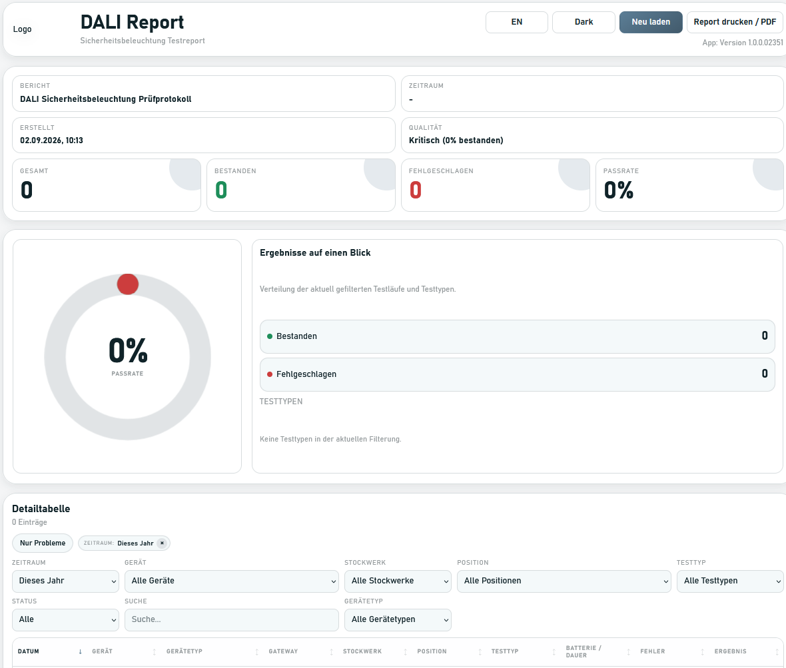Image resolution: width=786 pixels, height=668 pixels.
Task: Click the sort arrows in the Stockwerk column header
Action: (x=406, y=651)
